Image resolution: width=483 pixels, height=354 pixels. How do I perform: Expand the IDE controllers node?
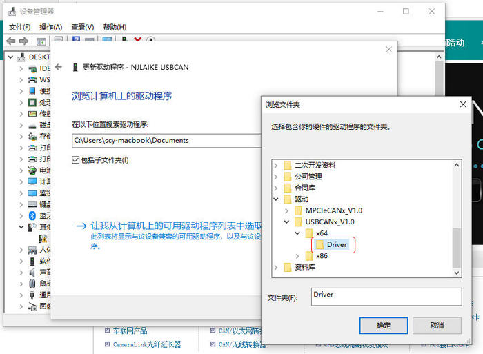(21, 69)
